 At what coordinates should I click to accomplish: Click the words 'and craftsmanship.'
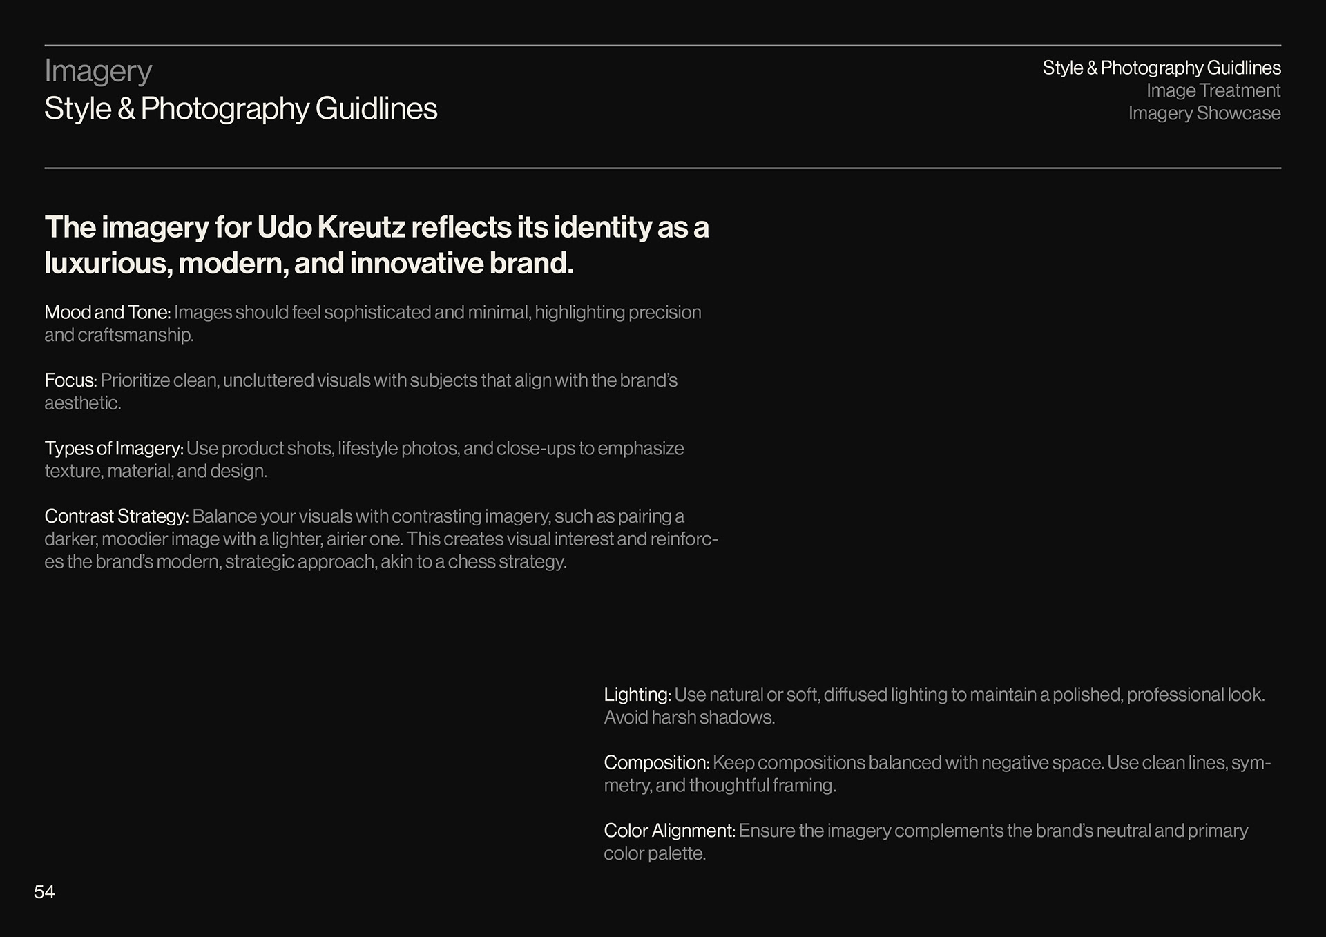coord(119,336)
